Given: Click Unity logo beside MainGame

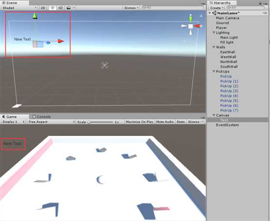Looking at the screenshot, I should (214, 13).
